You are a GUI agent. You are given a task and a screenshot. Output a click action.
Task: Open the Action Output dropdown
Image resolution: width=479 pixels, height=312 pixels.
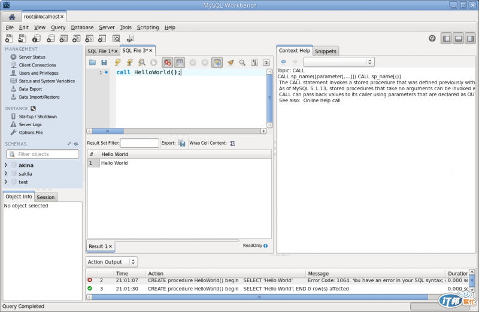[112, 262]
